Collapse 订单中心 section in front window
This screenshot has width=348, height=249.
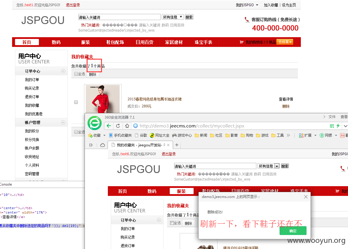coord(159,220)
